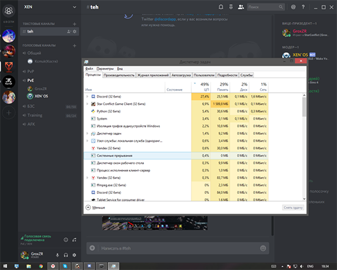Viewport: 337px width, 270px height.
Task: Open pinned messages icon
Action: (231, 7)
